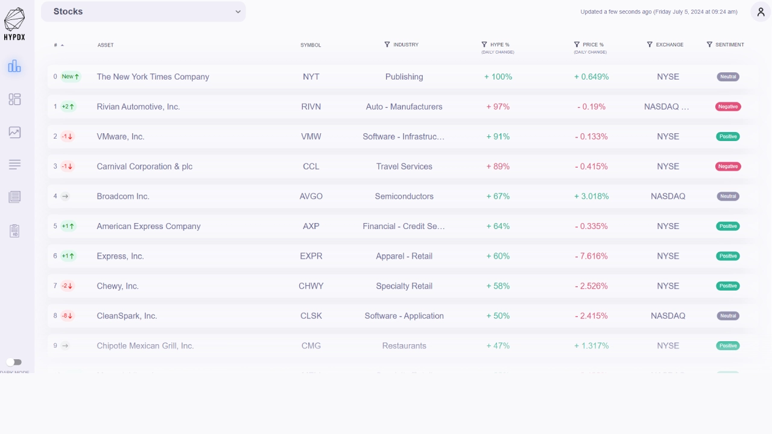Open the Sentiment column filter

709,44
